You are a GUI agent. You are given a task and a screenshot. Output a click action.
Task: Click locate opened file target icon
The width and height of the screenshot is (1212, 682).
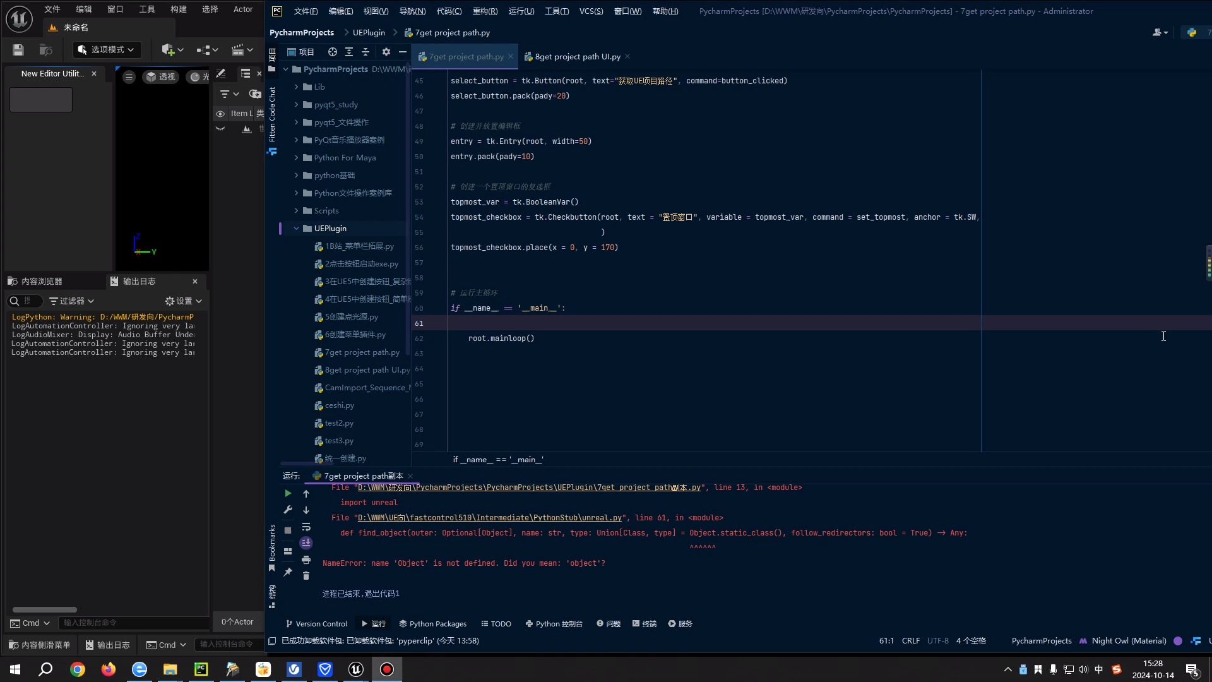[x=333, y=52]
